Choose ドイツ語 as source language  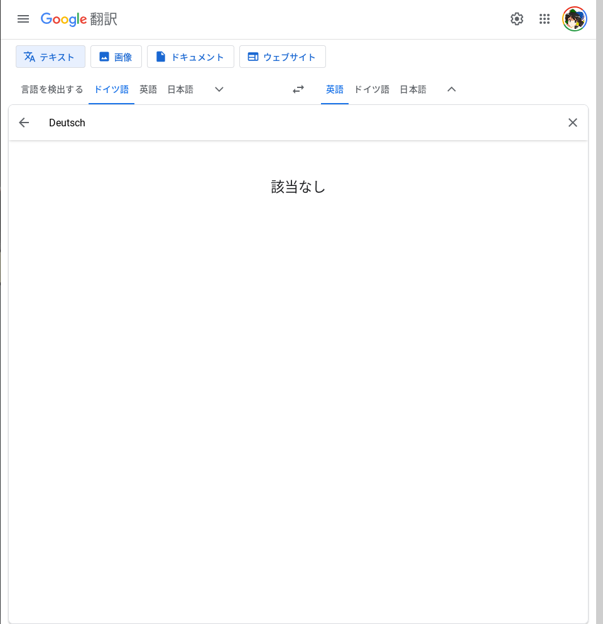111,89
